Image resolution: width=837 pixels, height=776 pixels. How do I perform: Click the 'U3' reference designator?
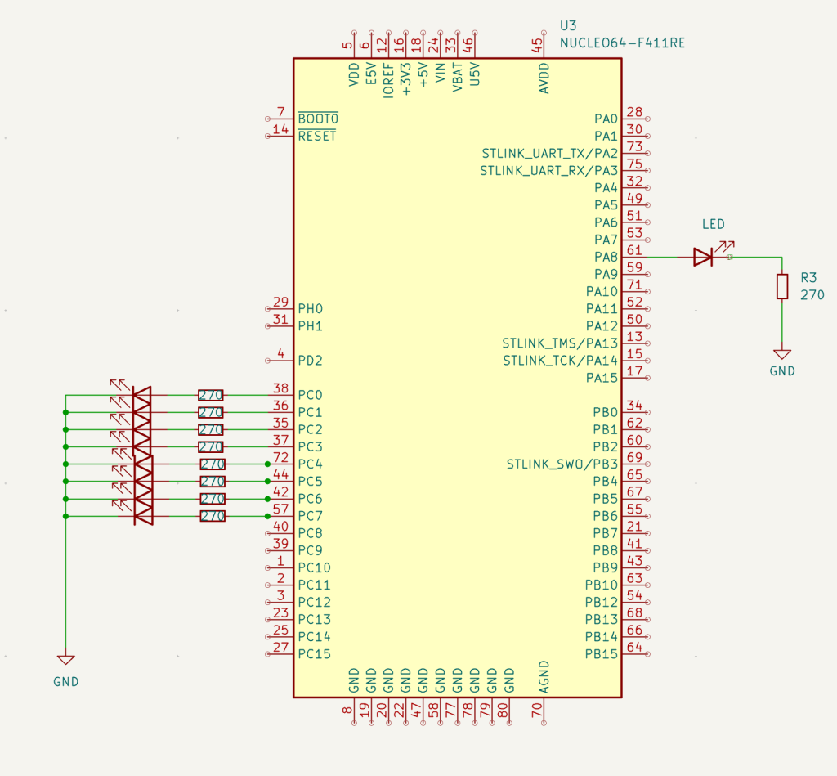pos(568,25)
